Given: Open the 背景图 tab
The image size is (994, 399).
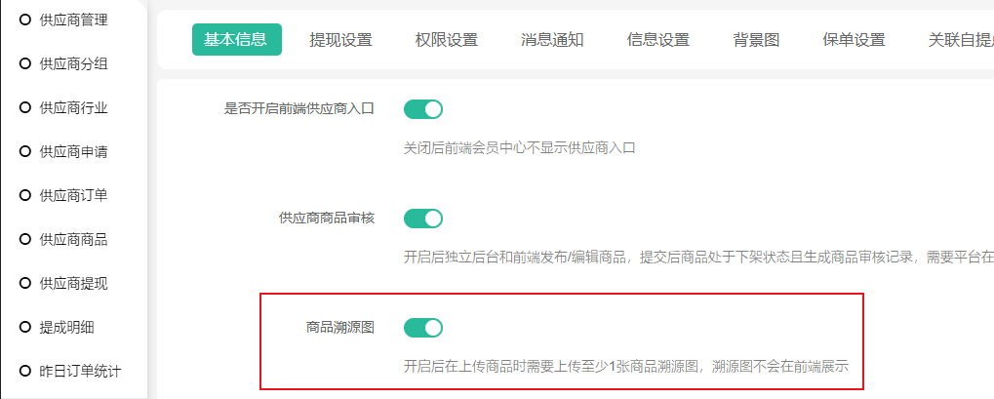Looking at the screenshot, I should click(756, 40).
